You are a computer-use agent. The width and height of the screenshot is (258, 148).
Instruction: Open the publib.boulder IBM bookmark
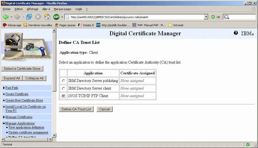(x=113, y=25)
